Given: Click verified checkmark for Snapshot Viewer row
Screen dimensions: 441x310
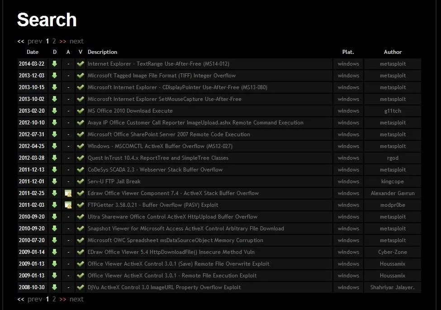Looking at the screenshot, I should (81, 229).
